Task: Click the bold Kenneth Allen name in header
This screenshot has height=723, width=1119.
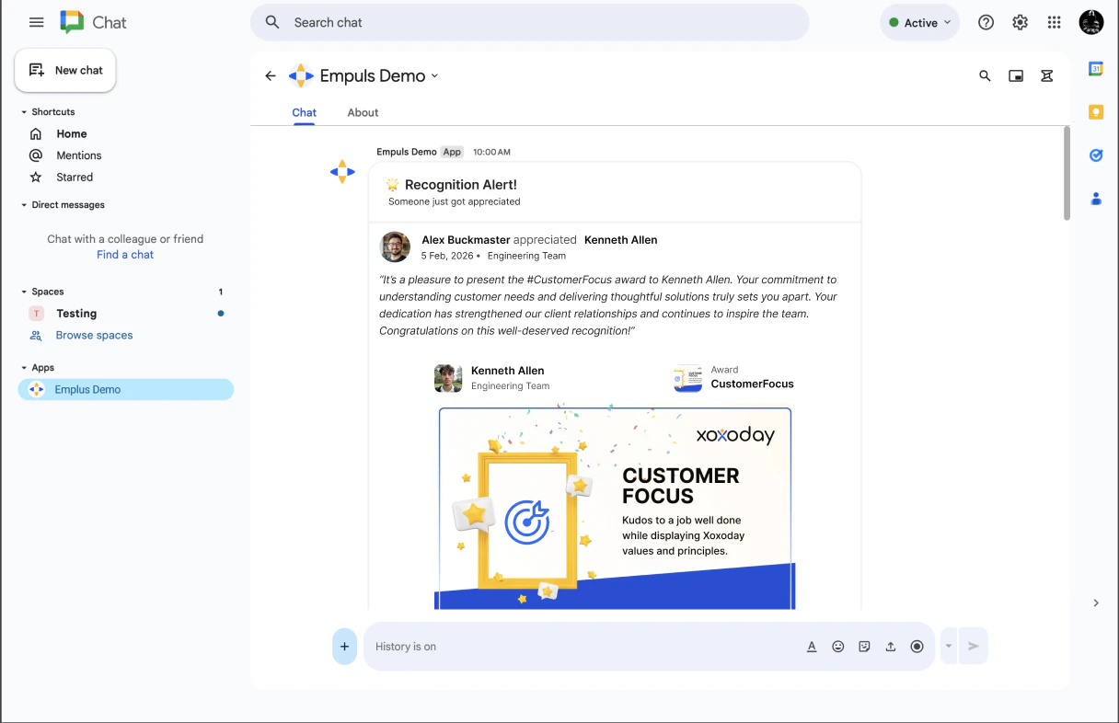Action: click(620, 240)
